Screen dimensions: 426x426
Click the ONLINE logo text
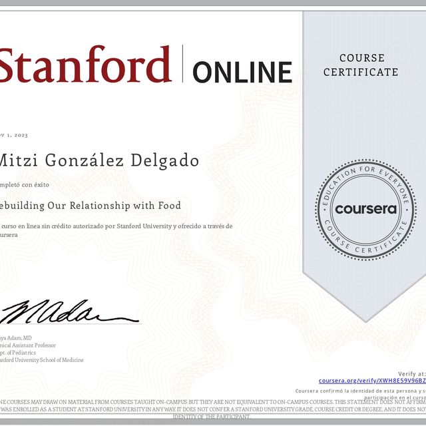click(x=242, y=72)
